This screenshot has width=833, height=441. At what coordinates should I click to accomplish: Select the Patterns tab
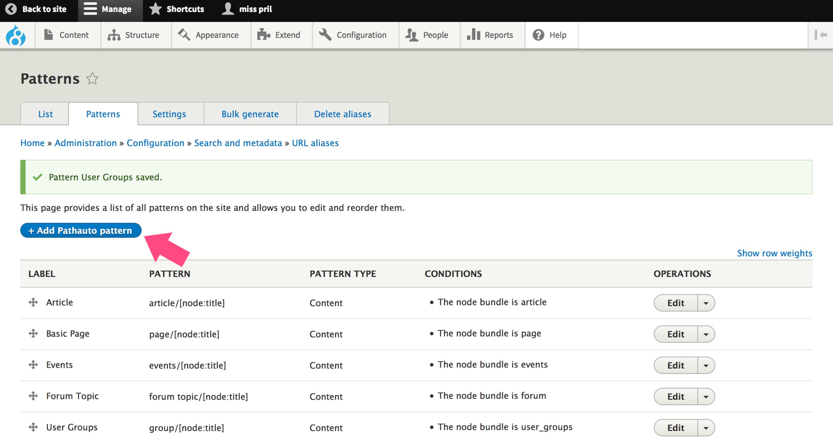click(103, 114)
